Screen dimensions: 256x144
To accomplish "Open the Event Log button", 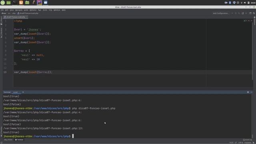I will [x=247, y=140].
